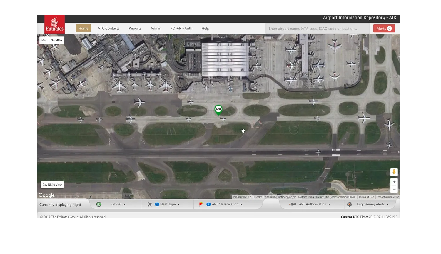The width and height of the screenshot is (441, 254).
Task: Open Street View pegman icon
Action: tap(394, 172)
